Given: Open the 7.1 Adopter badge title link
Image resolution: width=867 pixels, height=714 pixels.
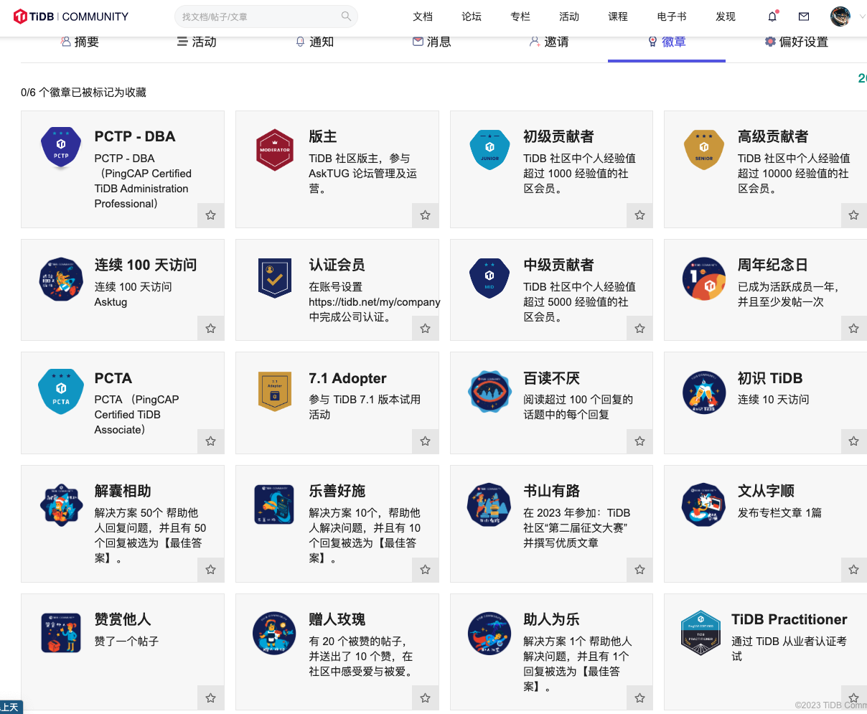Looking at the screenshot, I should click(347, 378).
